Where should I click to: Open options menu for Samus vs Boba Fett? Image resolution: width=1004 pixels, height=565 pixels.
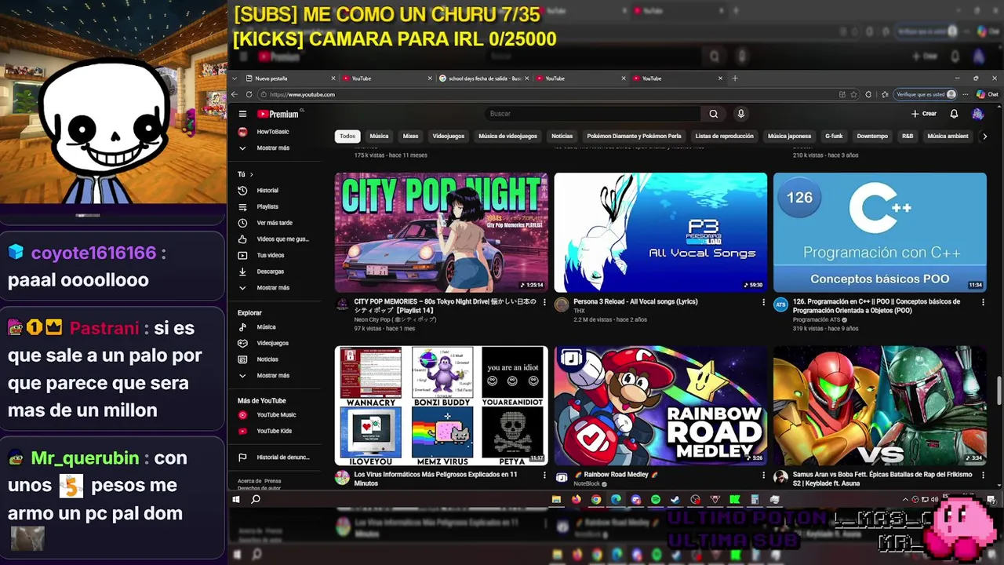click(x=983, y=475)
